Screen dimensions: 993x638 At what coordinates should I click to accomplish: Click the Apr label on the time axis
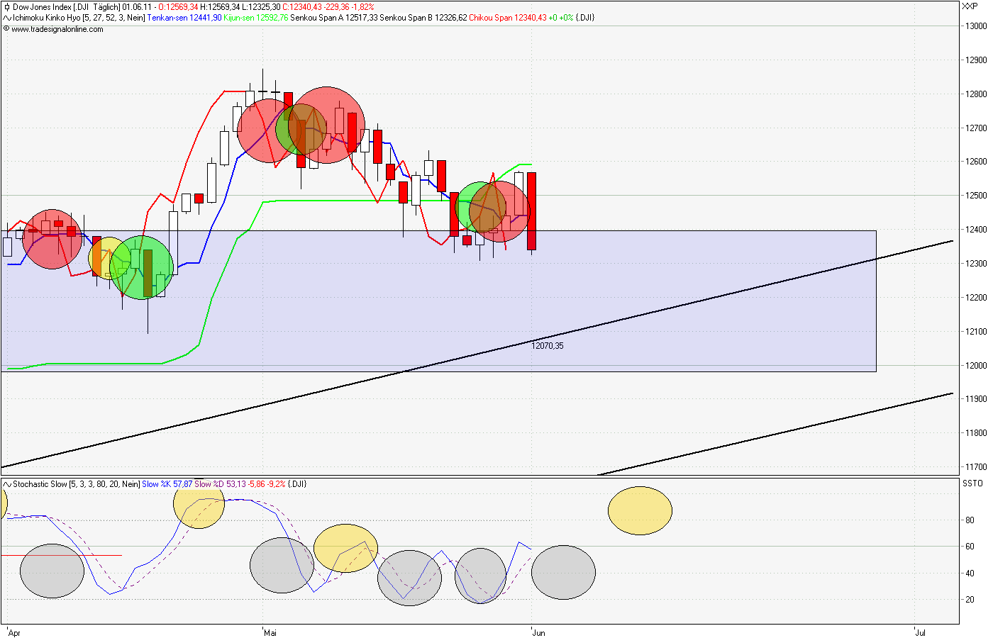pos(16,632)
